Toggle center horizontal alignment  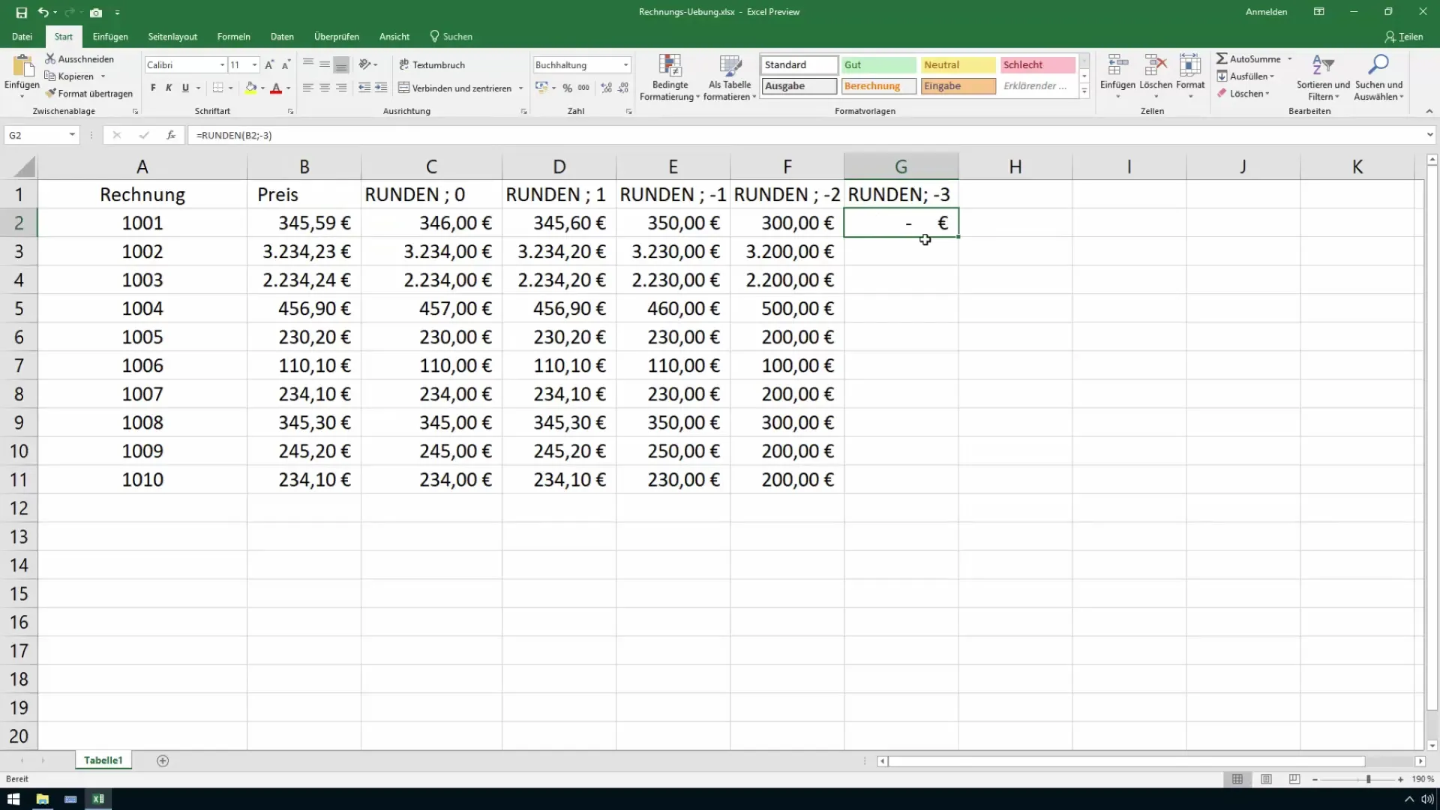tap(325, 88)
